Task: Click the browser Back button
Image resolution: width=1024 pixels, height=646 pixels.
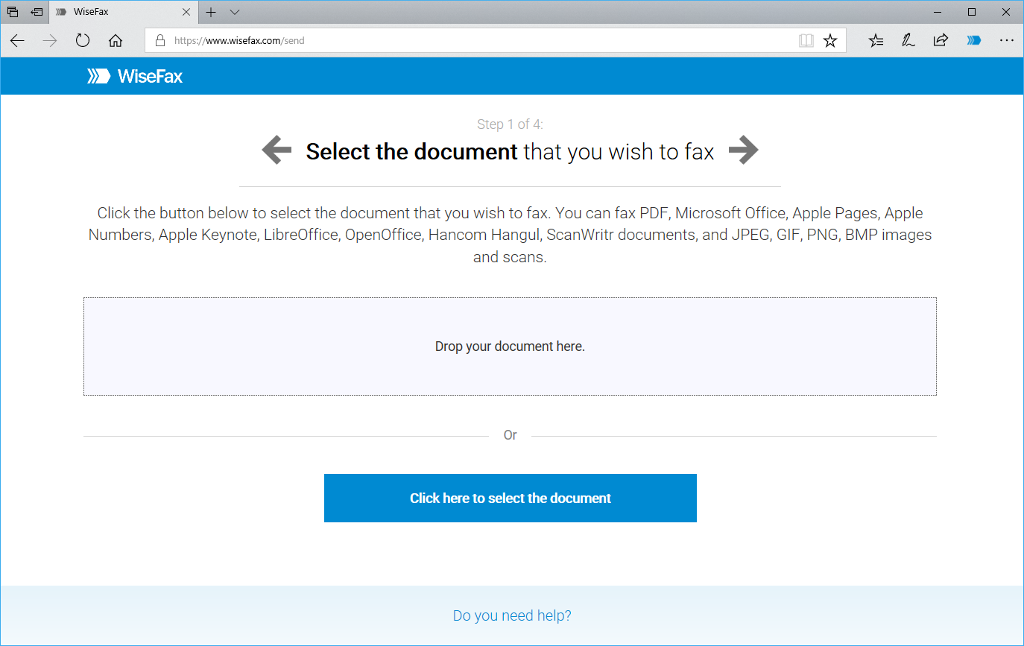Action: click(x=17, y=41)
